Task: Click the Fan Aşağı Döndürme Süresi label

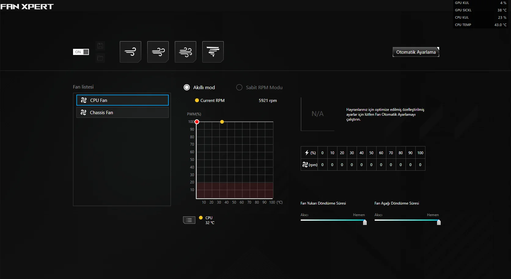Action: click(397, 203)
